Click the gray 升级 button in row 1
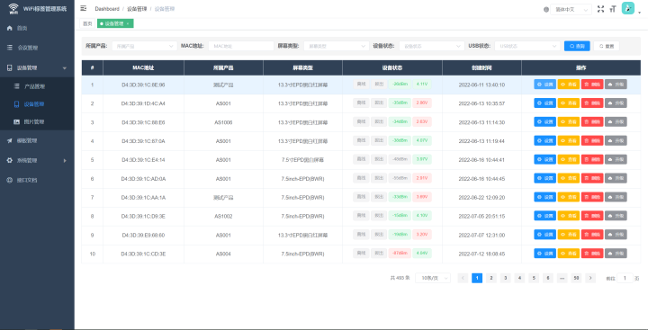648x330 pixels. point(616,85)
